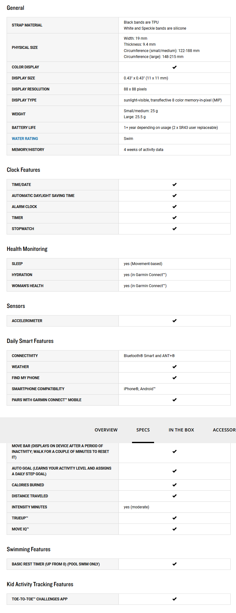Image resolution: width=236 pixels, height=613 pixels.
Task: Click the Automatic Daylight Saving Time checkmark
Action: click(x=175, y=196)
